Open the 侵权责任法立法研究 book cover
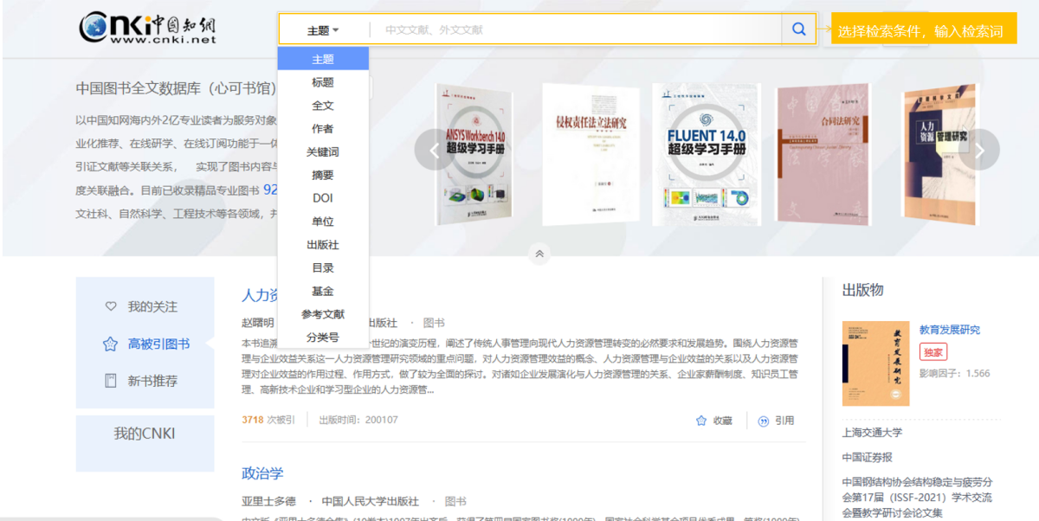The width and height of the screenshot is (1039, 521). click(590, 153)
